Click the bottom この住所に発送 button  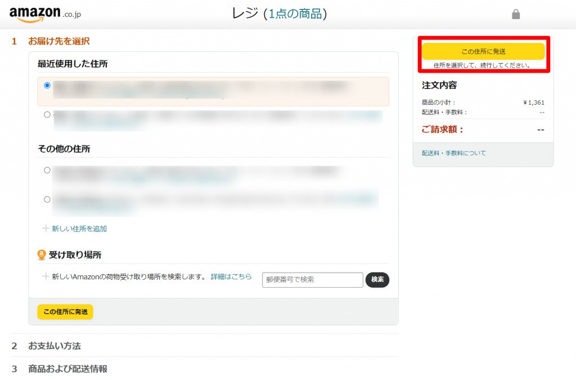(x=65, y=312)
